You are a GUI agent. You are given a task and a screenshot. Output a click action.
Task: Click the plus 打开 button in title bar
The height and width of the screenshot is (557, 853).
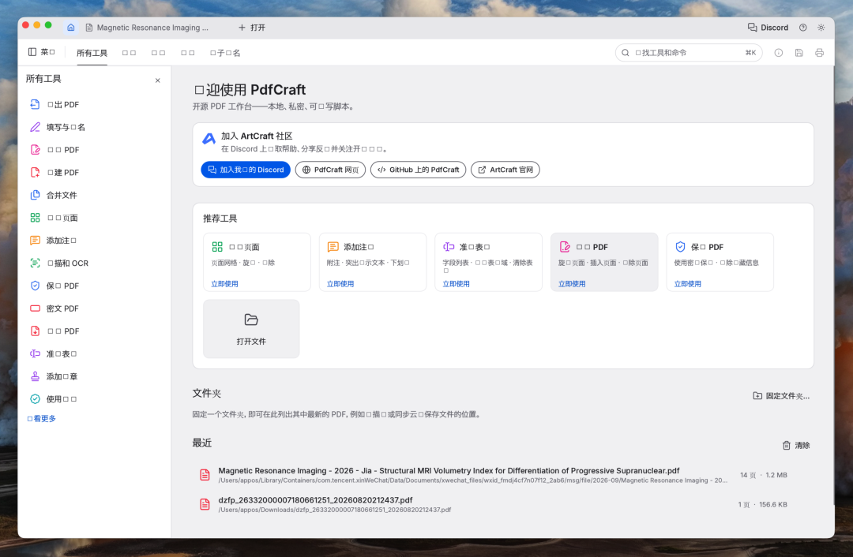pos(252,27)
